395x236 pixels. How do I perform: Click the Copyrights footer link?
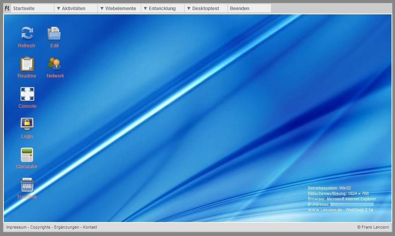[x=40, y=227]
